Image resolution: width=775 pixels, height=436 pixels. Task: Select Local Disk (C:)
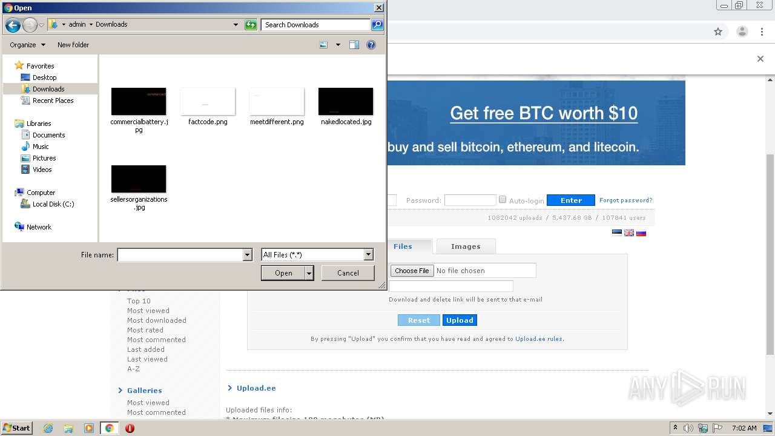coord(53,204)
